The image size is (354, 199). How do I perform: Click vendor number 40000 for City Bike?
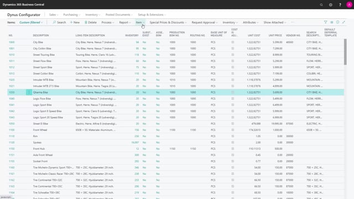tap(289, 42)
